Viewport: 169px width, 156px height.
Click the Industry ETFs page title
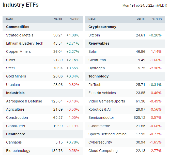tap(21, 5)
